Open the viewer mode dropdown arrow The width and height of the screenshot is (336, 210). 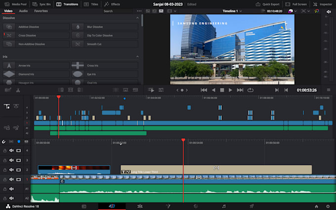coord(175,11)
